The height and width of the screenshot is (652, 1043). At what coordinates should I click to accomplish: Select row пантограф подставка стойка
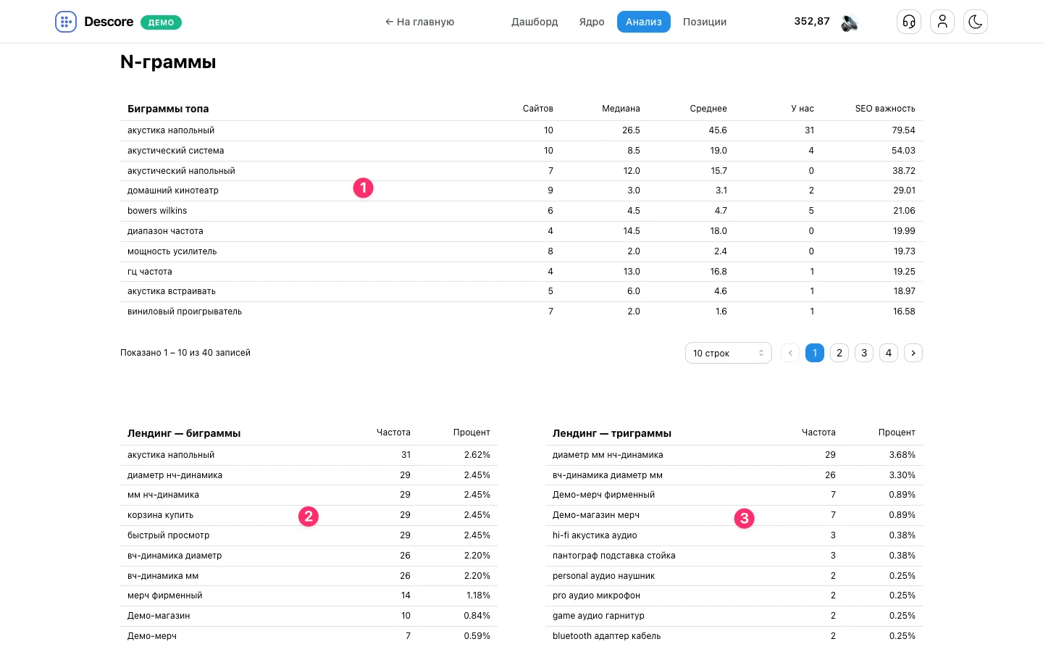[x=734, y=556]
